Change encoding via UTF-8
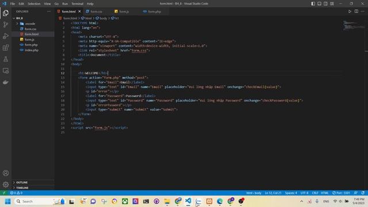 click(304, 193)
